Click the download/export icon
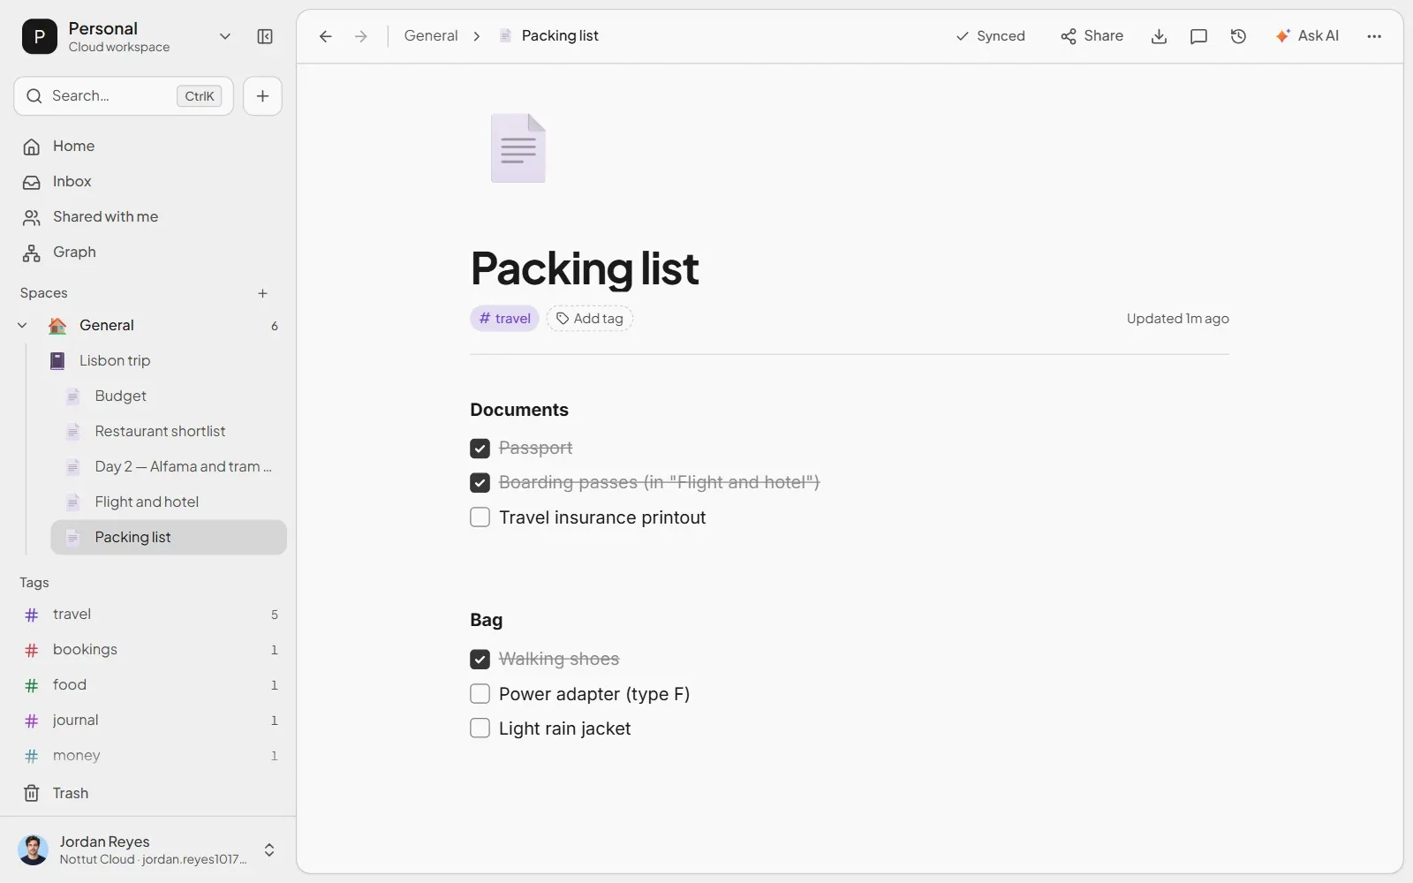Viewport: 1413px width, 883px height. 1159,36
